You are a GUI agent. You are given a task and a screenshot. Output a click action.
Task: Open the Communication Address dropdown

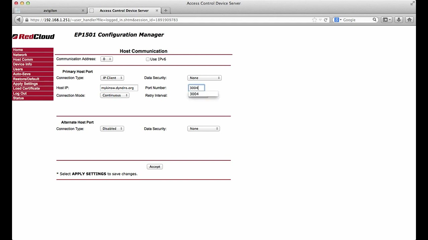[x=106, y=59]
